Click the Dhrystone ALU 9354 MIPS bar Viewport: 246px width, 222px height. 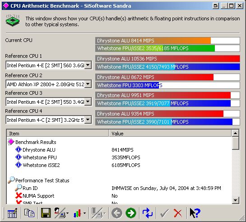[x=167, y=114]
